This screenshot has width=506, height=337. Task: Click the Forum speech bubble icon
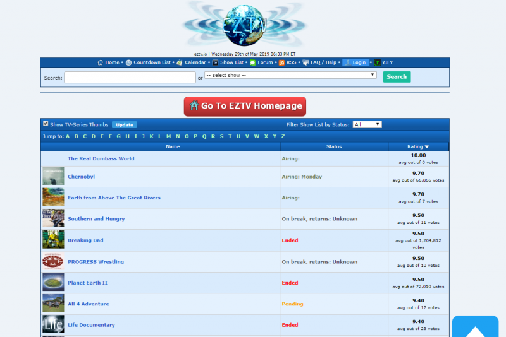pos(252,62)
